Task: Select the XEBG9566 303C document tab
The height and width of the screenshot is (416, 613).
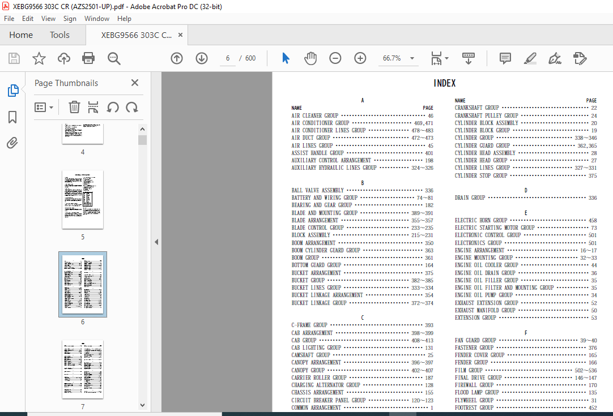Action: pyautogui.click(x=136, y=35)
